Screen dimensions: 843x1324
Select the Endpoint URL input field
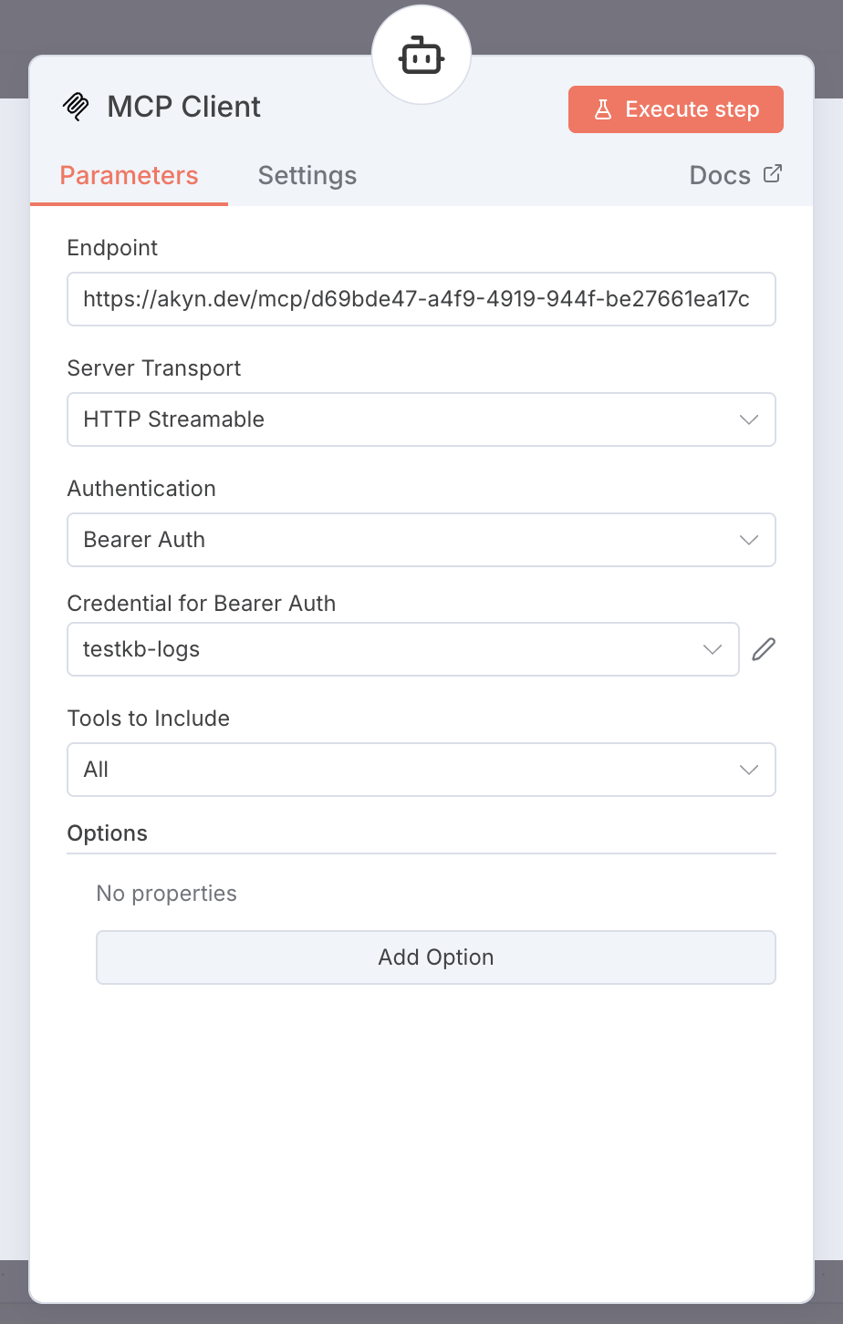421,299
